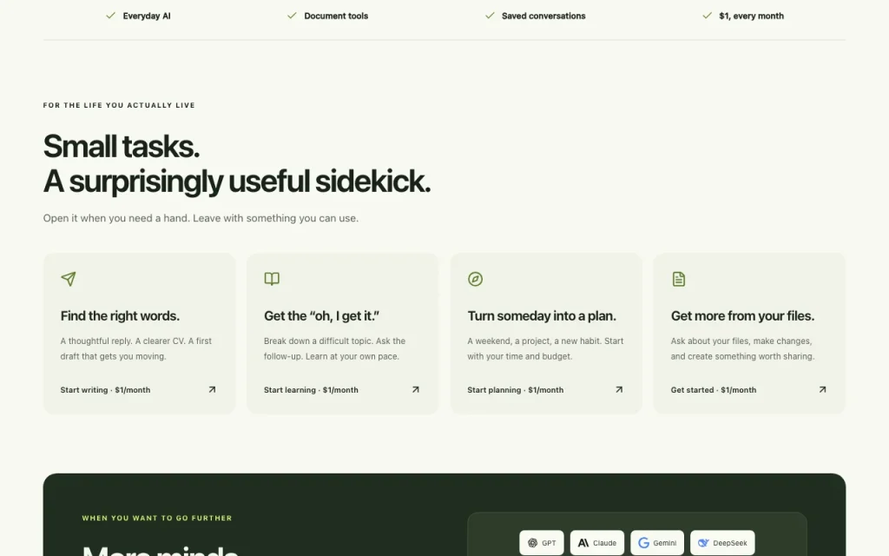The width and height of the screenshot is (889, 556).
Task: Click the paper plane icon above Find the right words
Action: pos(69,279)
